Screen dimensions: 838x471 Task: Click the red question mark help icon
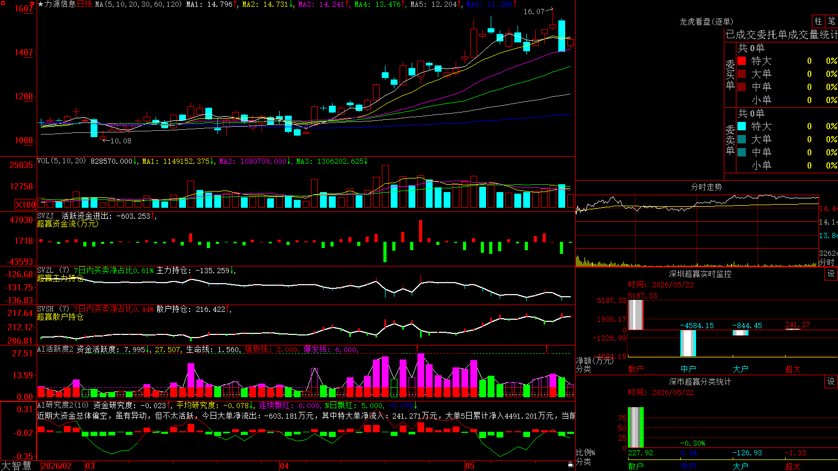click(x=32, y=4)
